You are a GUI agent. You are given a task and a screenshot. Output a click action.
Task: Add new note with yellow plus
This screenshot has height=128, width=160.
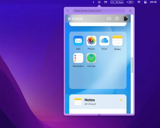click(x=121, y=100)
